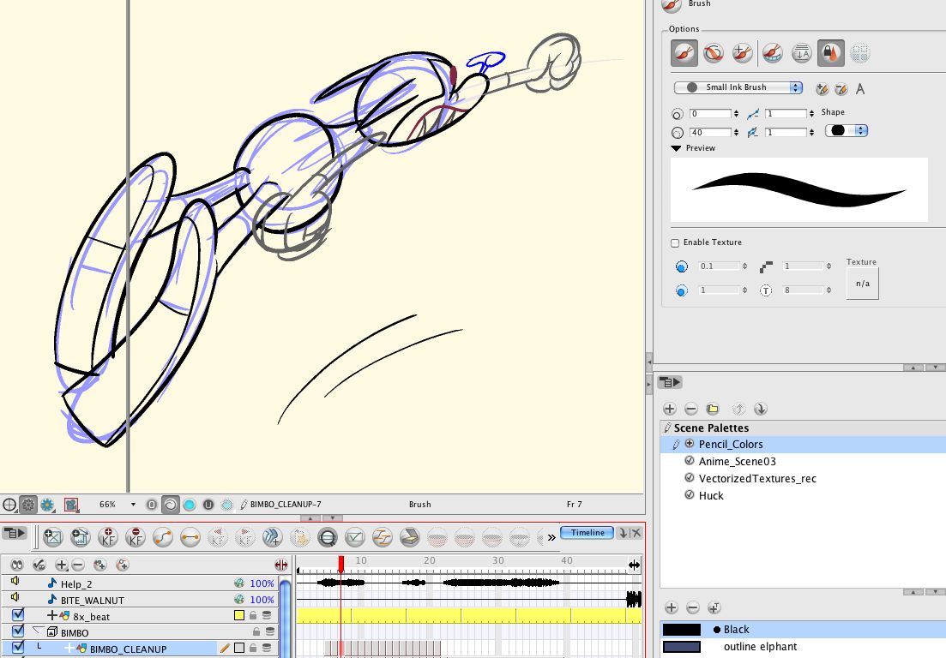This screenshot has height=658, width=946.
Task: Mute the BITE_WALNUT sound layer
Action: [x=15, y=597]
